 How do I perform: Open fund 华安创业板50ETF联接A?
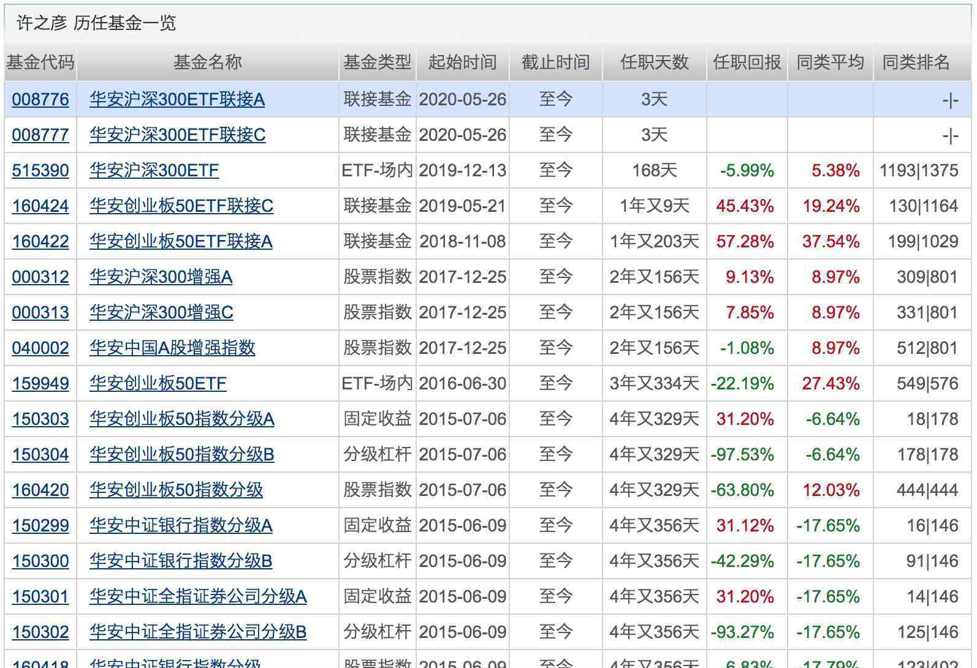point(181,241)
